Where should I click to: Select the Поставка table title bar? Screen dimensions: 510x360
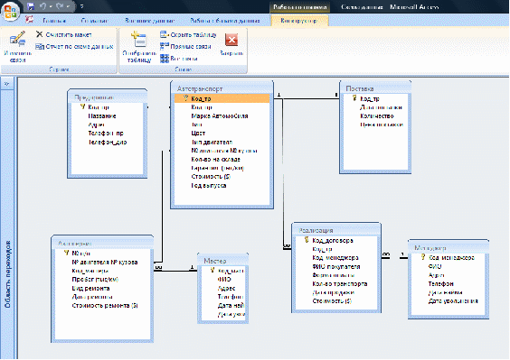pyautogui.click(x=375, y=88)
